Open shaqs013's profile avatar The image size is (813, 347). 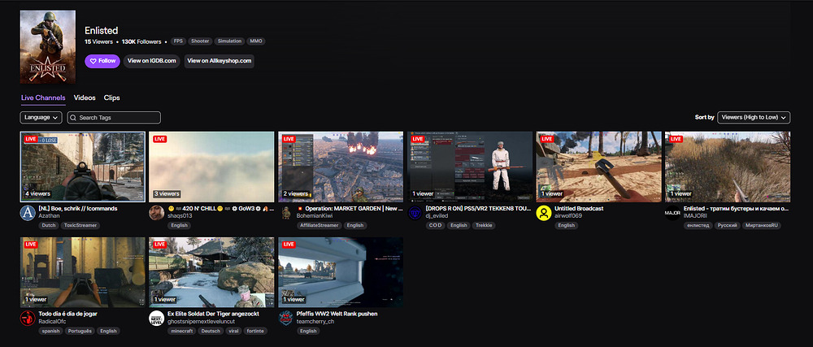[157, 213]
